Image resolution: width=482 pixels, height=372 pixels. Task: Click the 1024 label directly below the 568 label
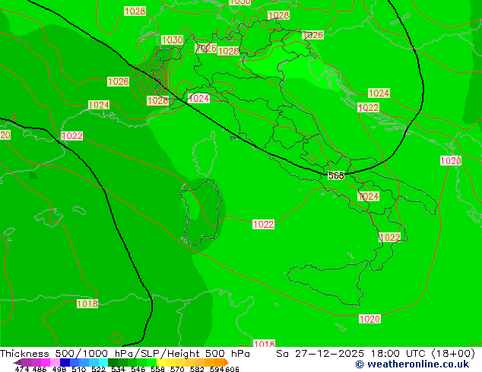(368, 197)
